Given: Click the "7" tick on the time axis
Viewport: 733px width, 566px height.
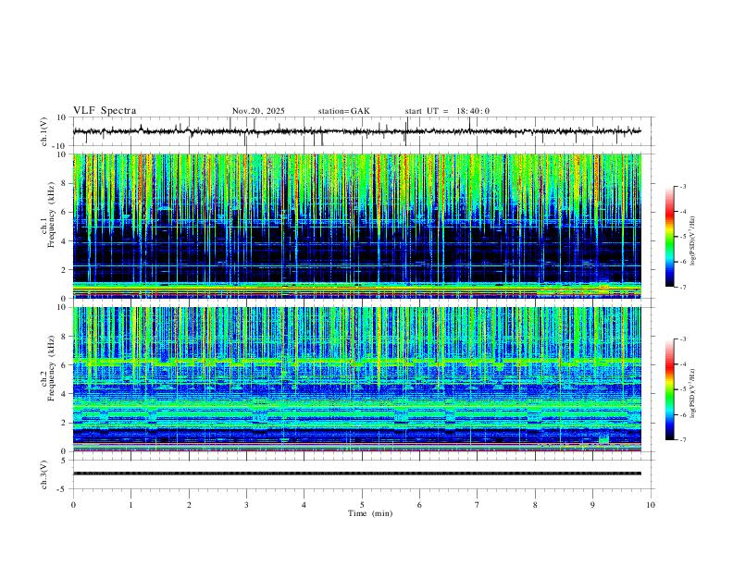Looking at the screenshot, I should click(x=478, y=505).
